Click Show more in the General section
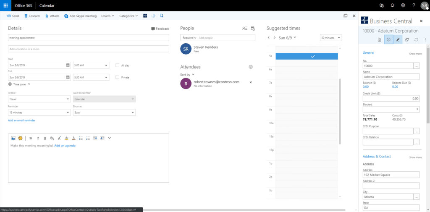 pos(415,54)
